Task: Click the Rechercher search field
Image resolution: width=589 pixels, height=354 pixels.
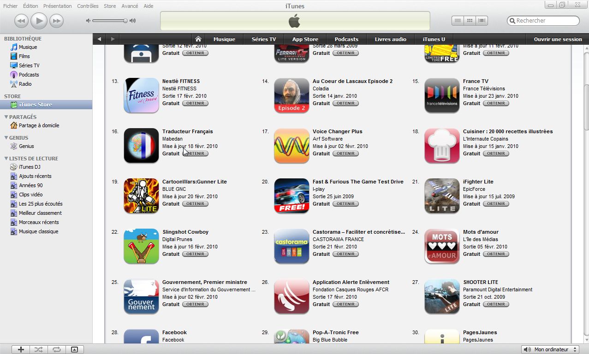Action: click(543, 21)
